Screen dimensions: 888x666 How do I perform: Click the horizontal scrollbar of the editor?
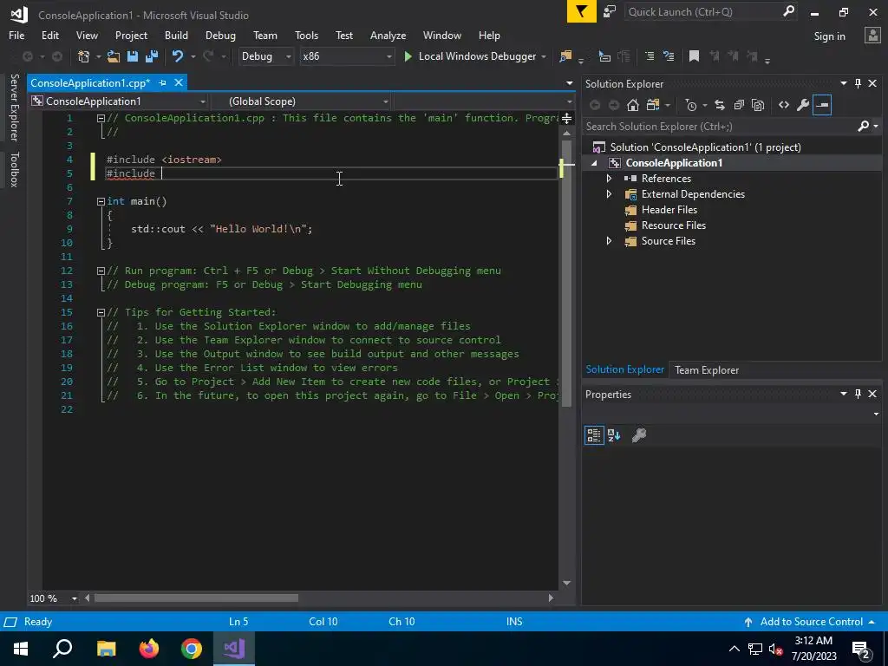click(x=196, y=598)
